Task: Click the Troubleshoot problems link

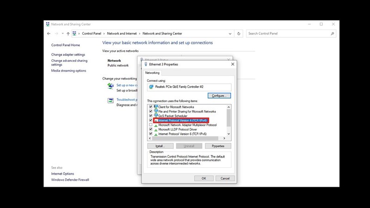Action: coord(126,99)
